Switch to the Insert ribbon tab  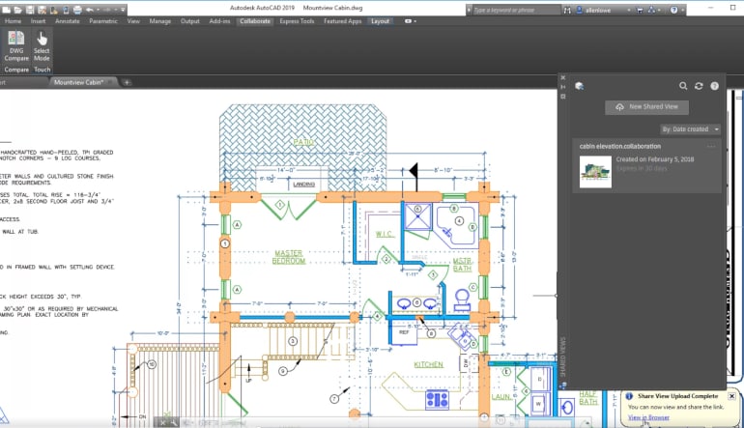(x=38, y=21)
